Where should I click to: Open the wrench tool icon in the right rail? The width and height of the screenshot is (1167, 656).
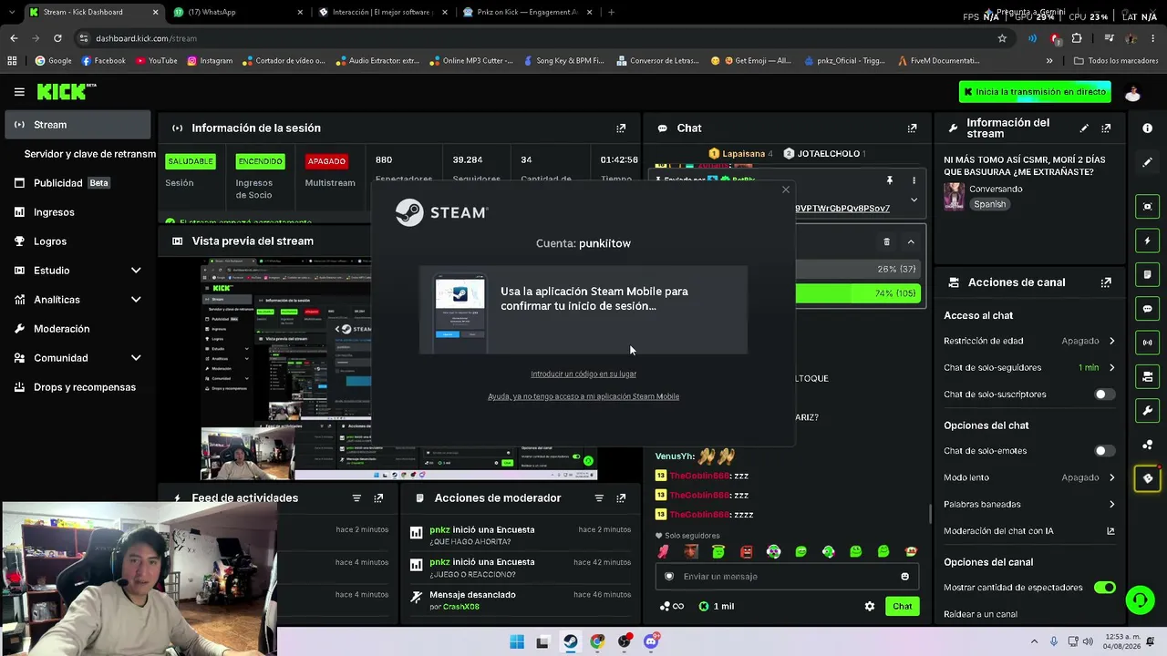[1147, 411]
